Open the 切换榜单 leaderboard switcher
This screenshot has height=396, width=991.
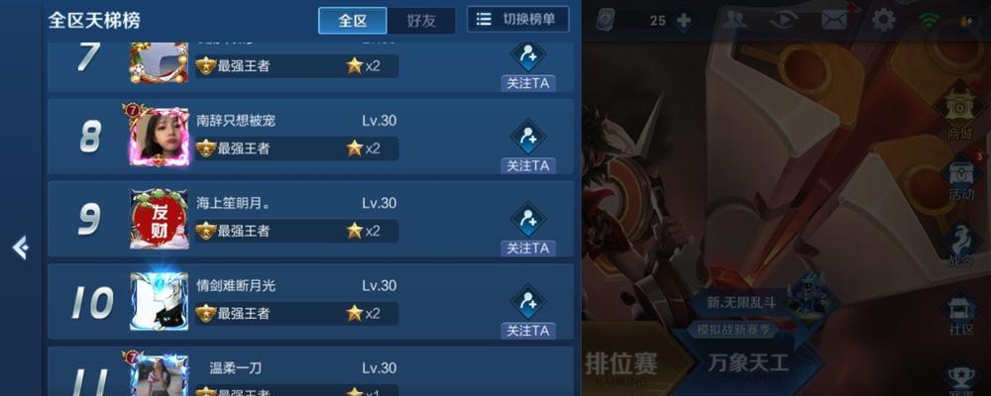(x=517, y=20)
